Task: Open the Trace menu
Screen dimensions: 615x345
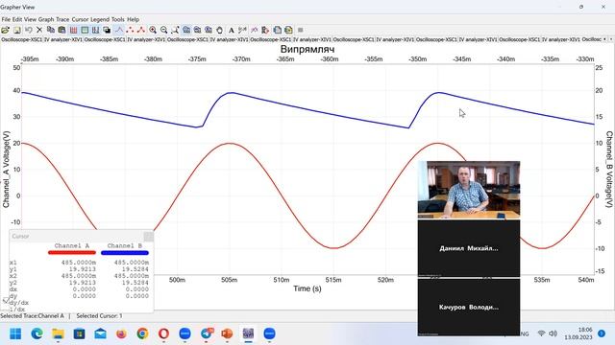Action: 62,19
